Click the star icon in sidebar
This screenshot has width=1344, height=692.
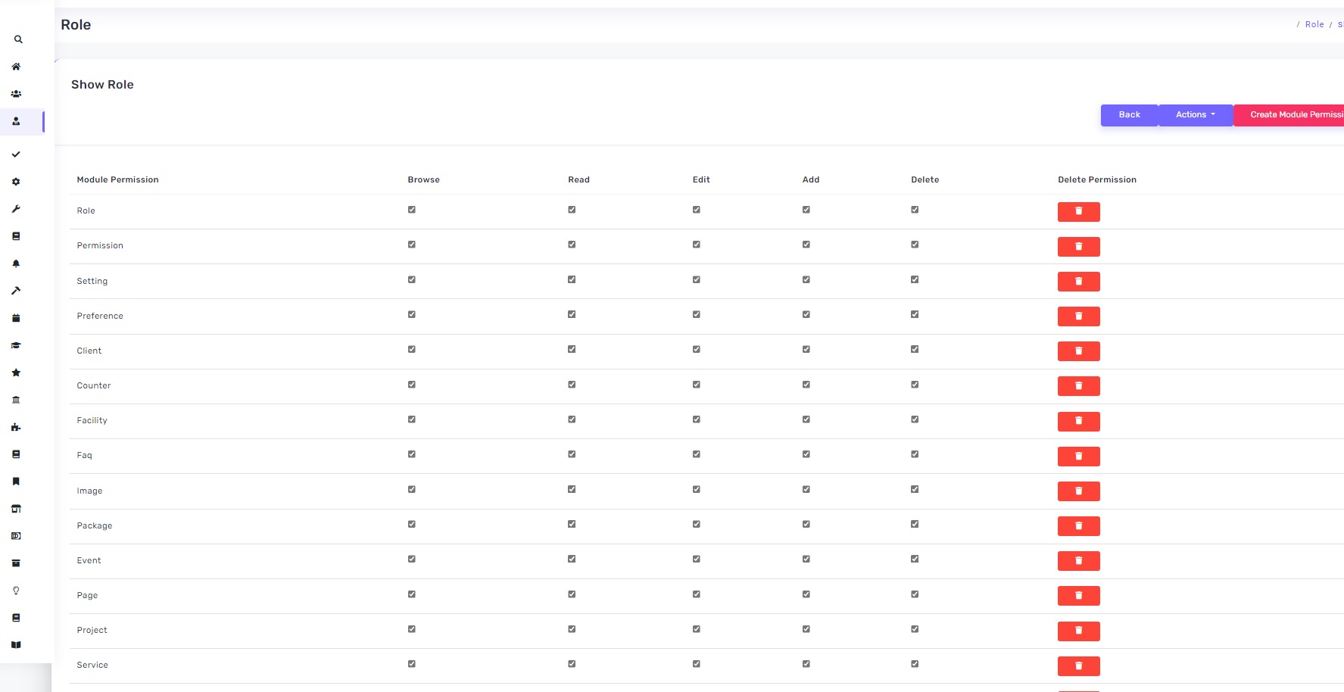[x=16, y=372]
